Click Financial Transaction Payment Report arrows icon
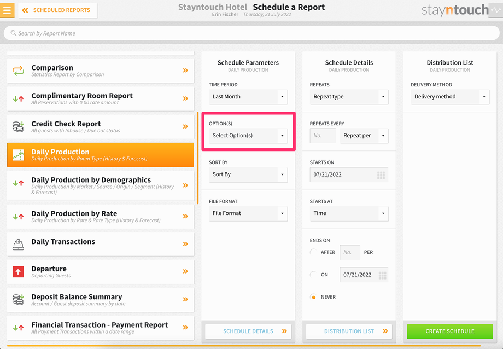 (18, 328)
